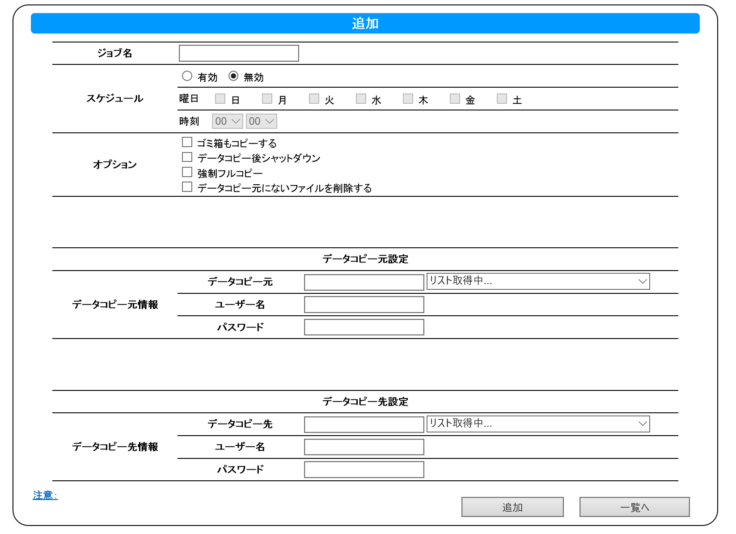This screenshot has height=534, width=736.
Task: Focus the データコピー元 path input field
Action: point(364,282)
